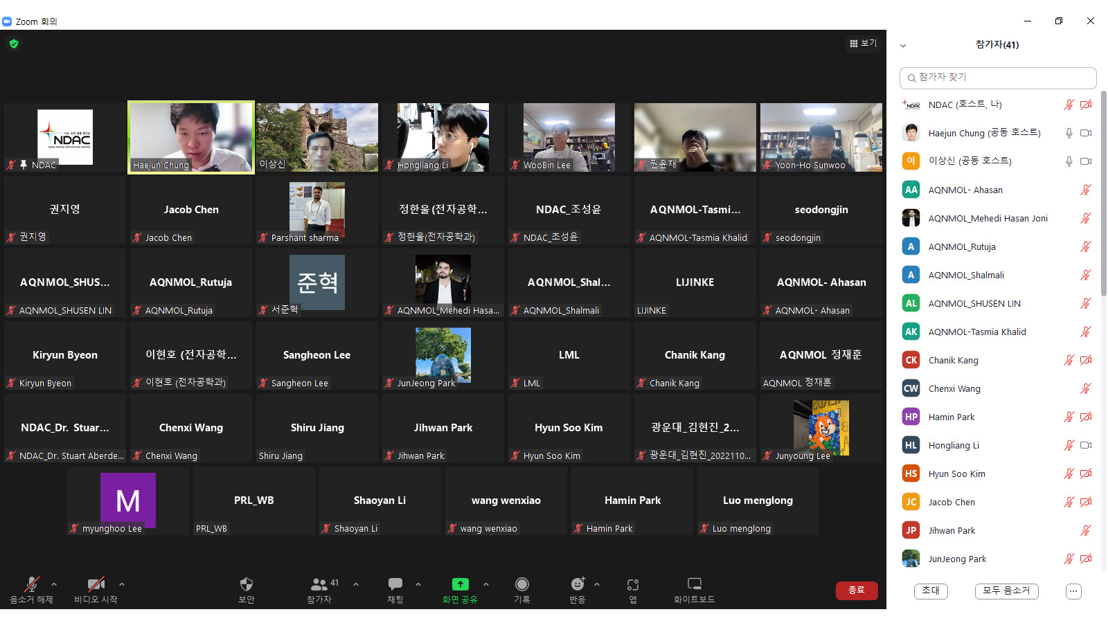Open more options ellipsis in participants panel

click(1073, 591)
